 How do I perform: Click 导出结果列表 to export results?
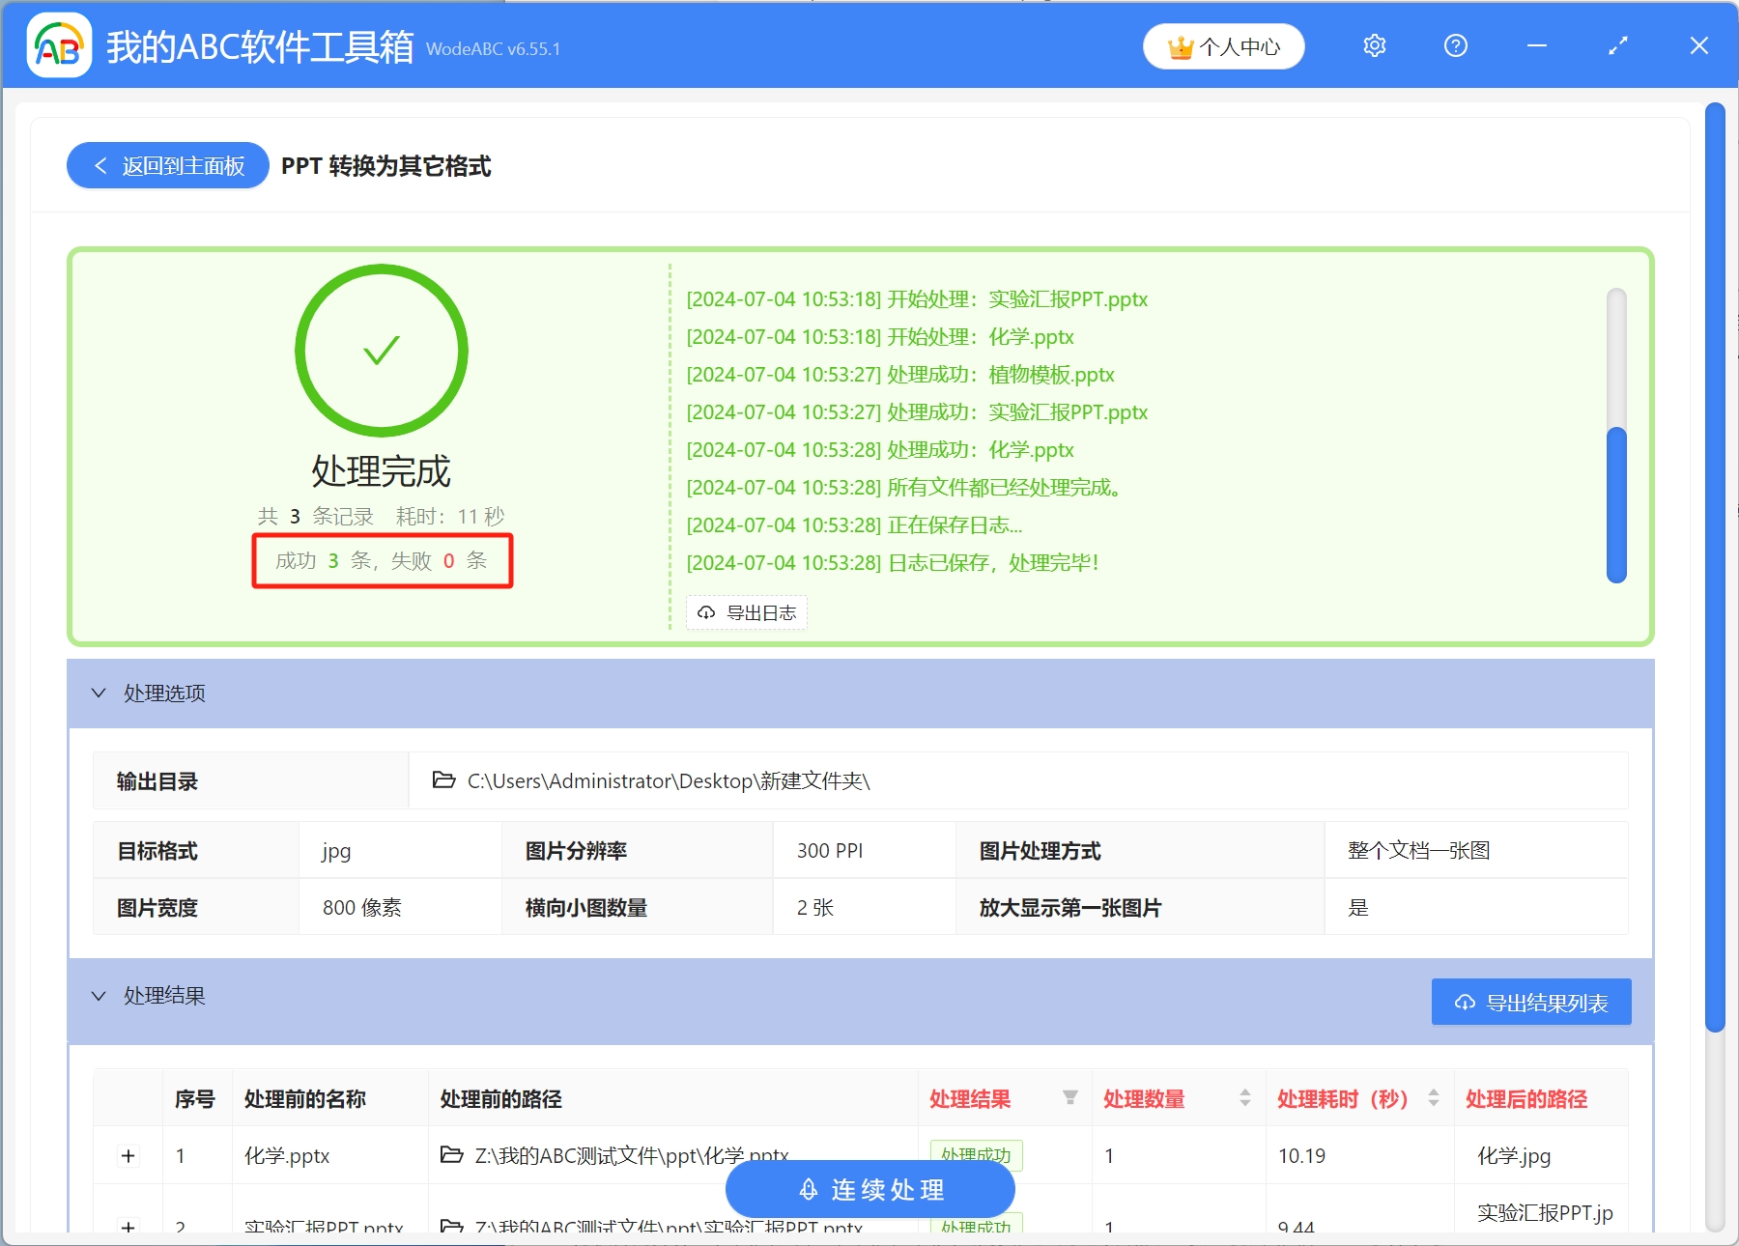1530,1002
